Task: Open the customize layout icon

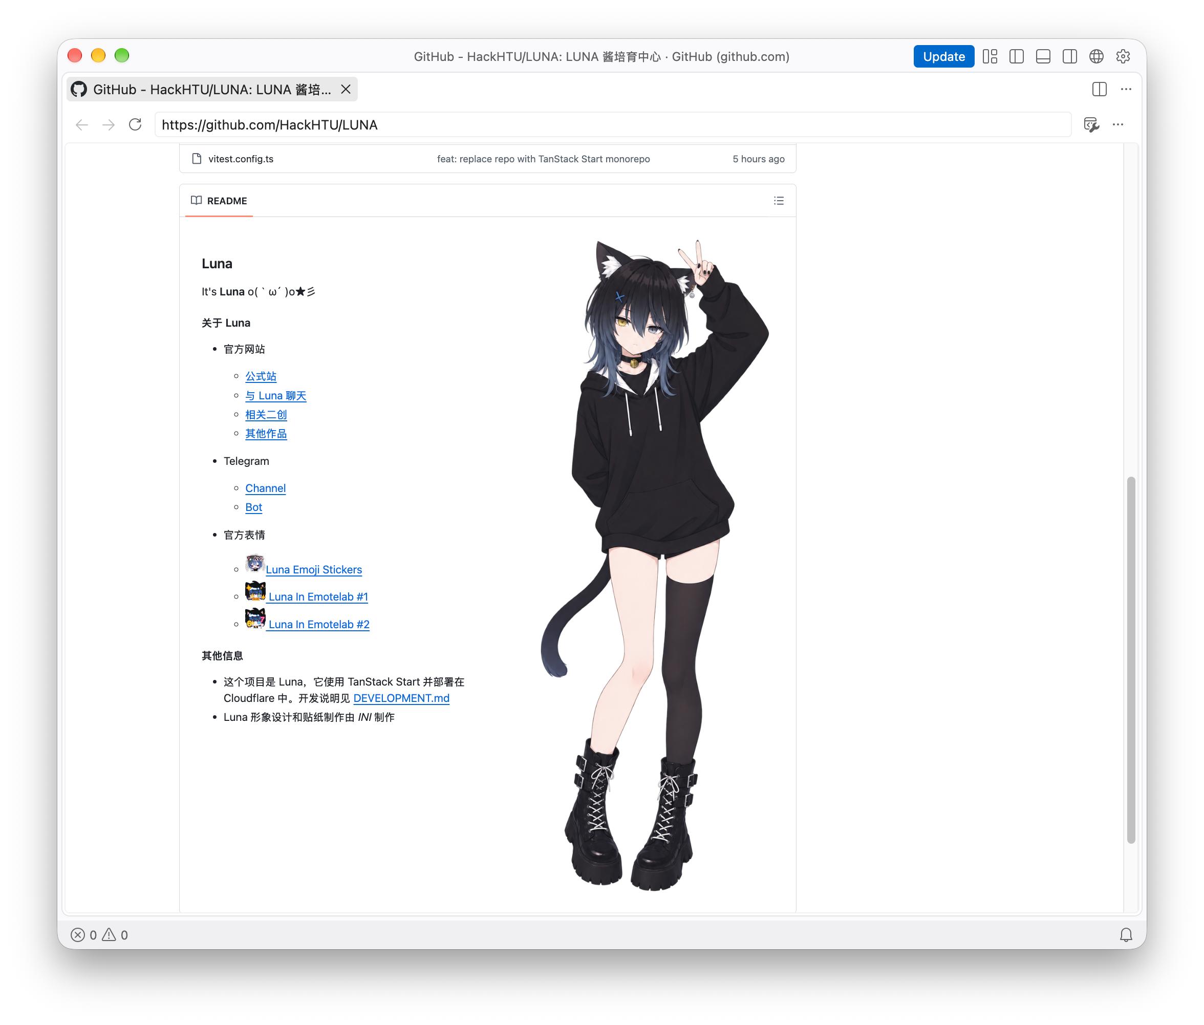Action: (x=990, y=56)
